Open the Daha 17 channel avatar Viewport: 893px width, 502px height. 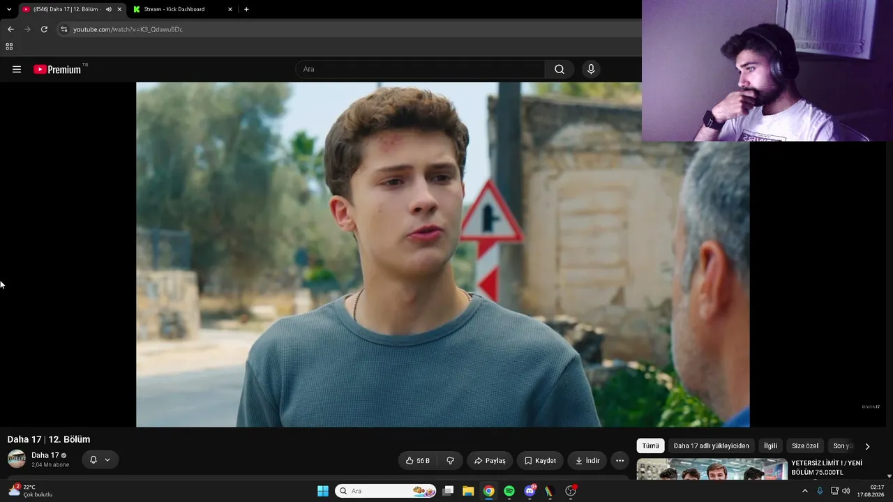coord(17,459)
